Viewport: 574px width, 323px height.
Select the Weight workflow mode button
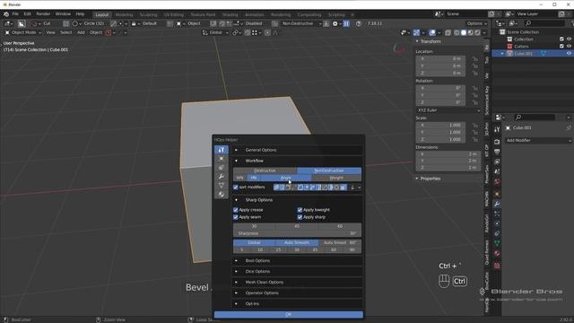tap(336, 178)
